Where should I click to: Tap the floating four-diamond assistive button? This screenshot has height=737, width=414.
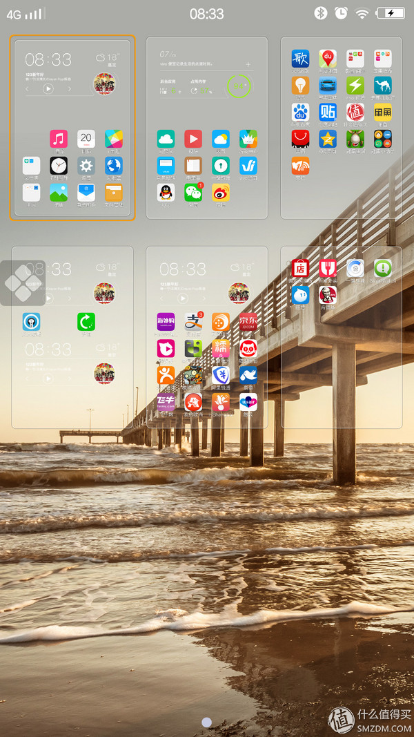click(x=23, y=283)
